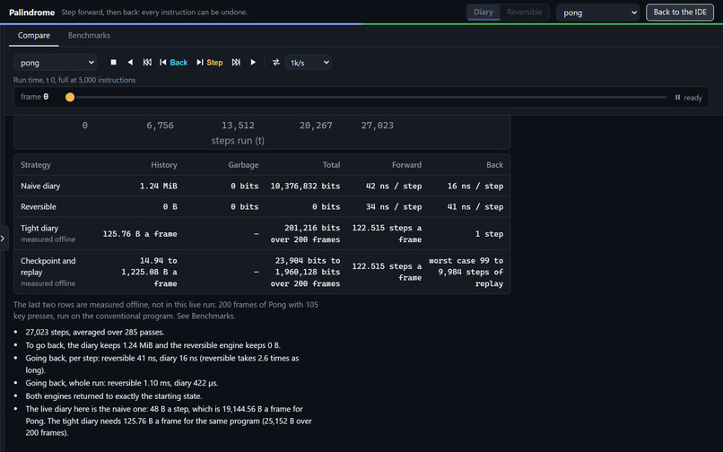Click the 201,216 bits over 200 frames cell
The height and width of the screenshot is (452, 723).
click(305, 233)
